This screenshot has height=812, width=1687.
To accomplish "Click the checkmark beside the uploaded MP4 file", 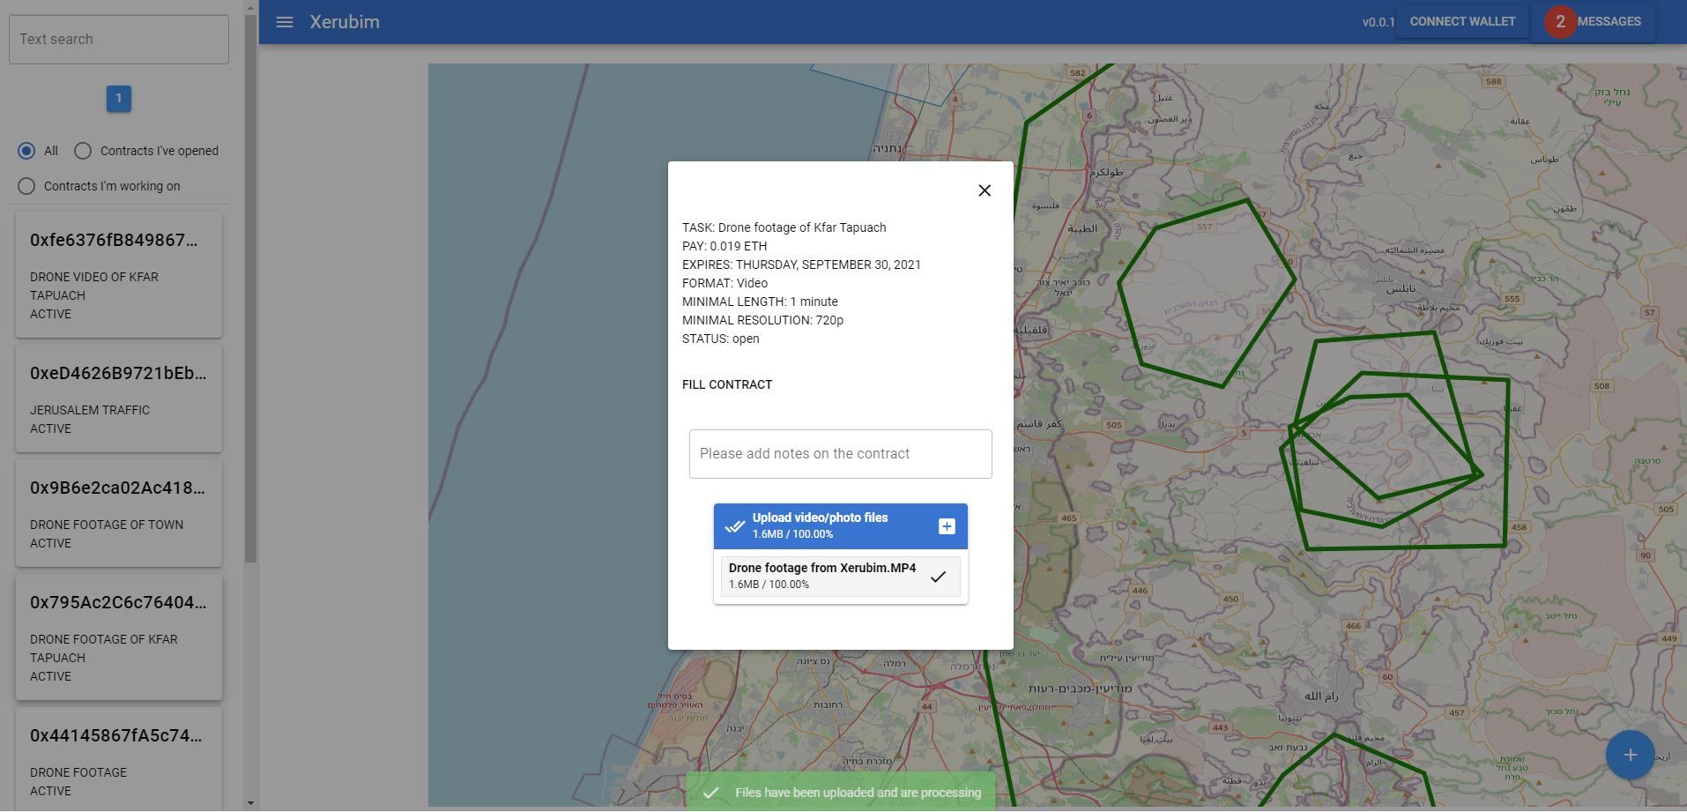I will point(938,577).
